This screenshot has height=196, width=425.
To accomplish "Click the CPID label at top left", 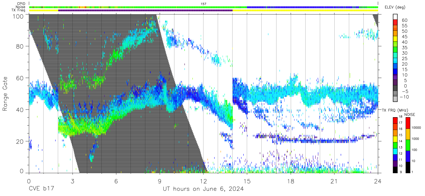I will (x=21, y=4).
